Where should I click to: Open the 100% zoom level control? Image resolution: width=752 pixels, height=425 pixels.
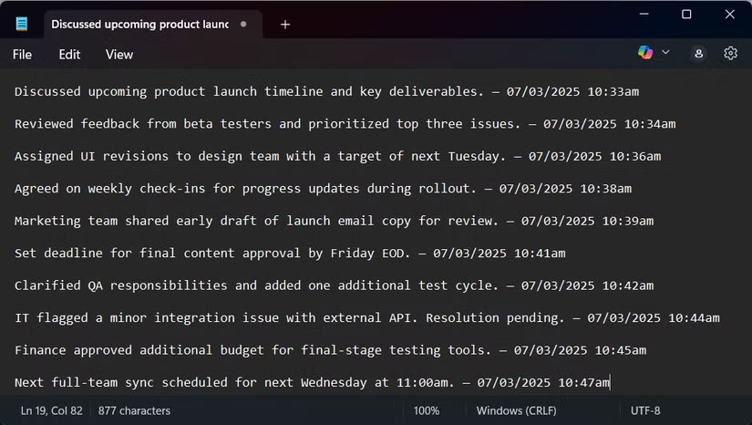[x=427, y=411]
